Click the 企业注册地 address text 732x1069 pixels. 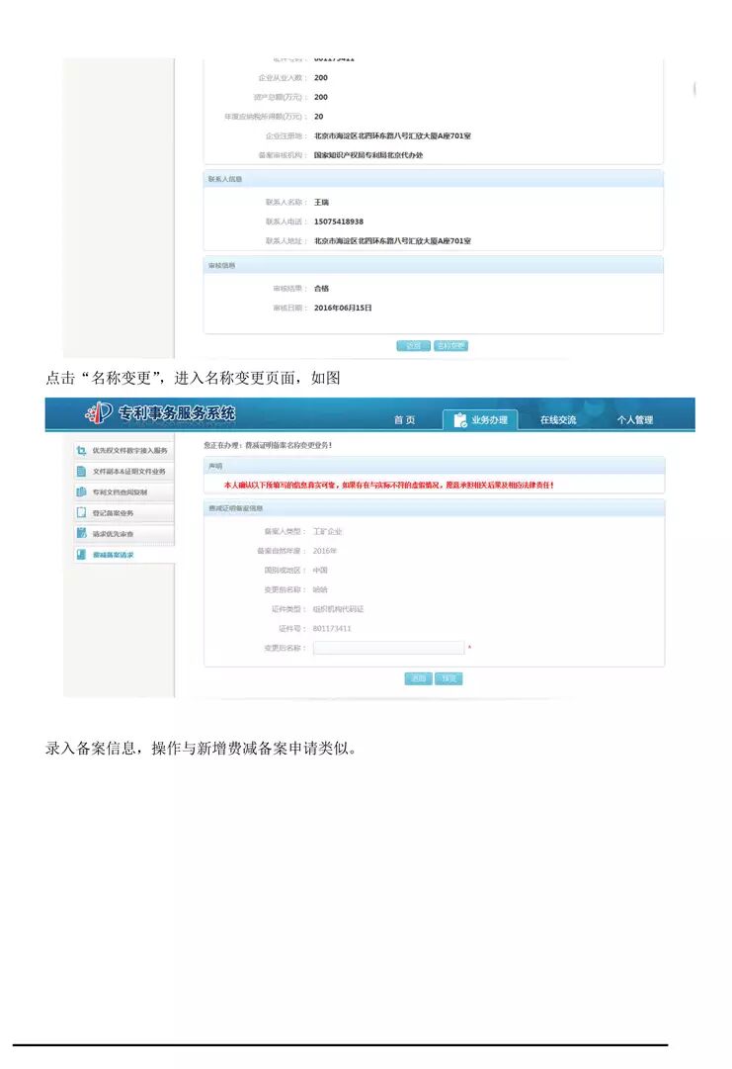click(392, 135)
